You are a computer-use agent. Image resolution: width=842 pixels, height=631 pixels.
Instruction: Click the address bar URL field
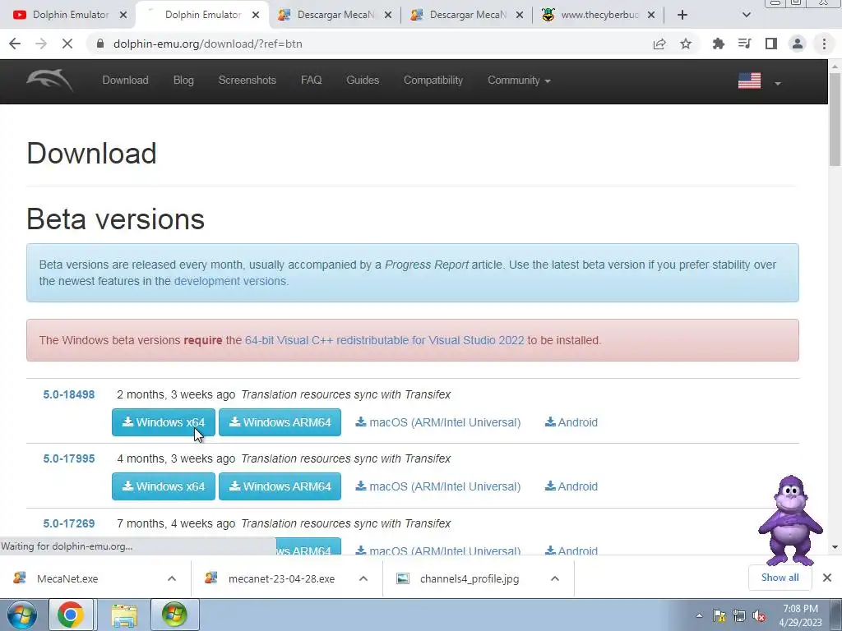click(x=371, y=44)
